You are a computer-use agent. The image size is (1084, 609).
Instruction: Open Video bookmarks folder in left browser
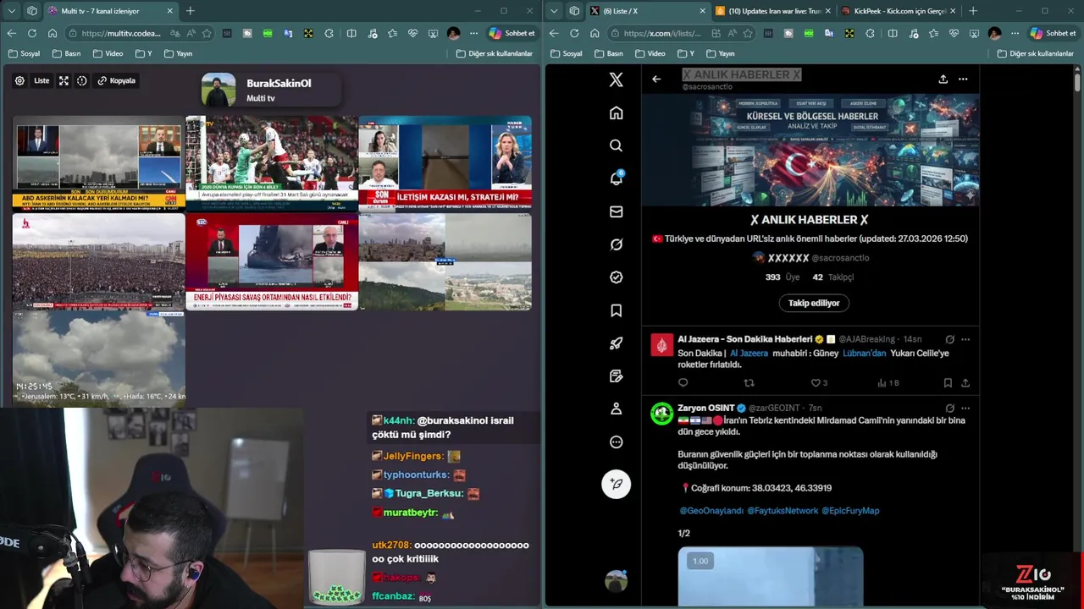tap(108, 53)
